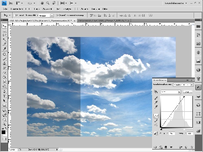Select the Magic Wand tool
This screenshot has width=203, height=152.
point(4,39)
